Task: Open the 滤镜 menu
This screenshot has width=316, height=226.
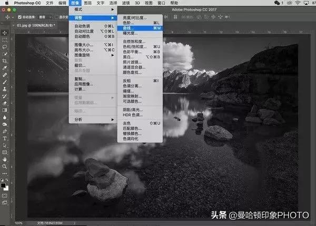Action: [126, 3]
